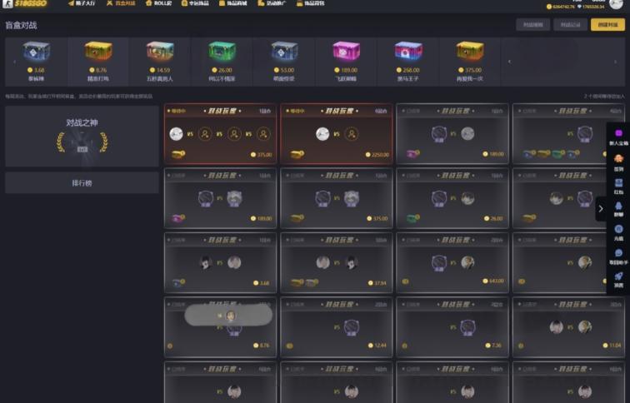This screenshot has width=630, height=403.
Task: Open the QQ penguin group chat icon
Action: tap(618, 209)
